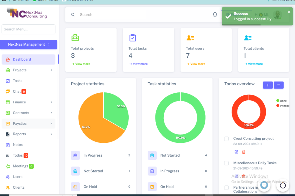The width and height of the screenshot is (295, 196).
Task: Toggle the Pending legend in Todos overview
Action: (x=283, y=106)
